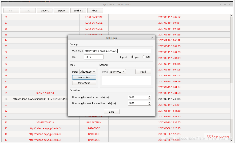The image size is (235, 143).
Task: Click barcode 3595897688518 in row 25
Action: point(45,93)
